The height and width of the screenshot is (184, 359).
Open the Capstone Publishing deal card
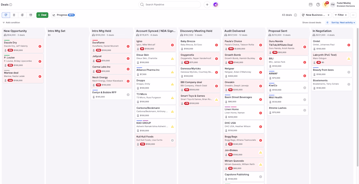244,177
